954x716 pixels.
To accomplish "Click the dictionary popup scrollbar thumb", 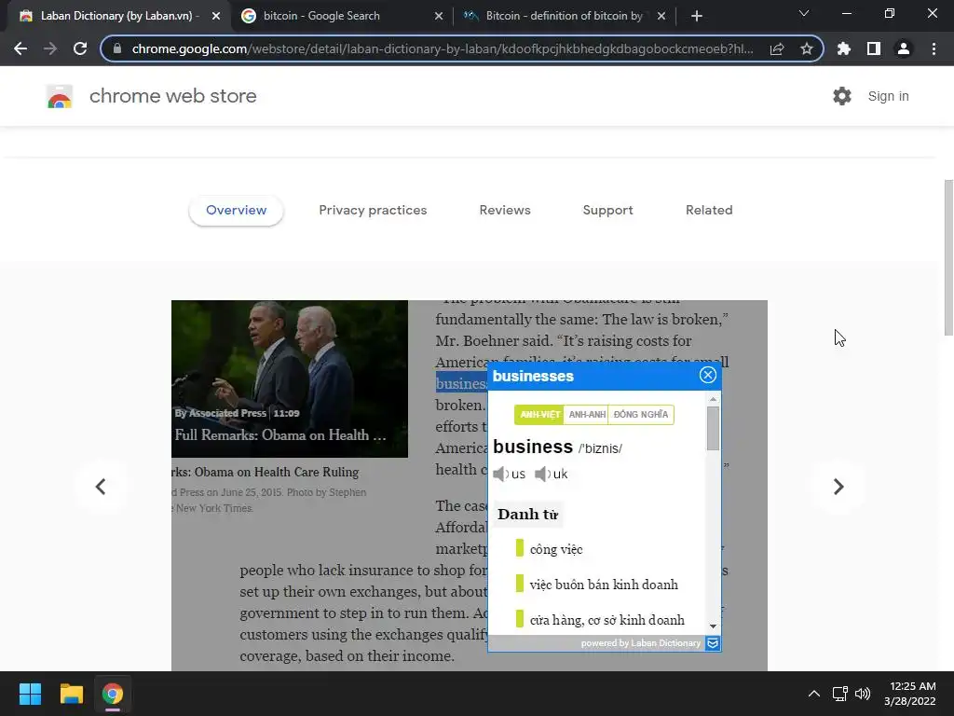I will (713, 429).
